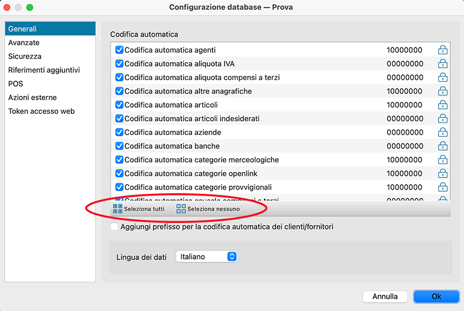The height and width of the screenshot is (311, 464).
Task: Switch to the Sicurezza section
Action: click(25, 57)
